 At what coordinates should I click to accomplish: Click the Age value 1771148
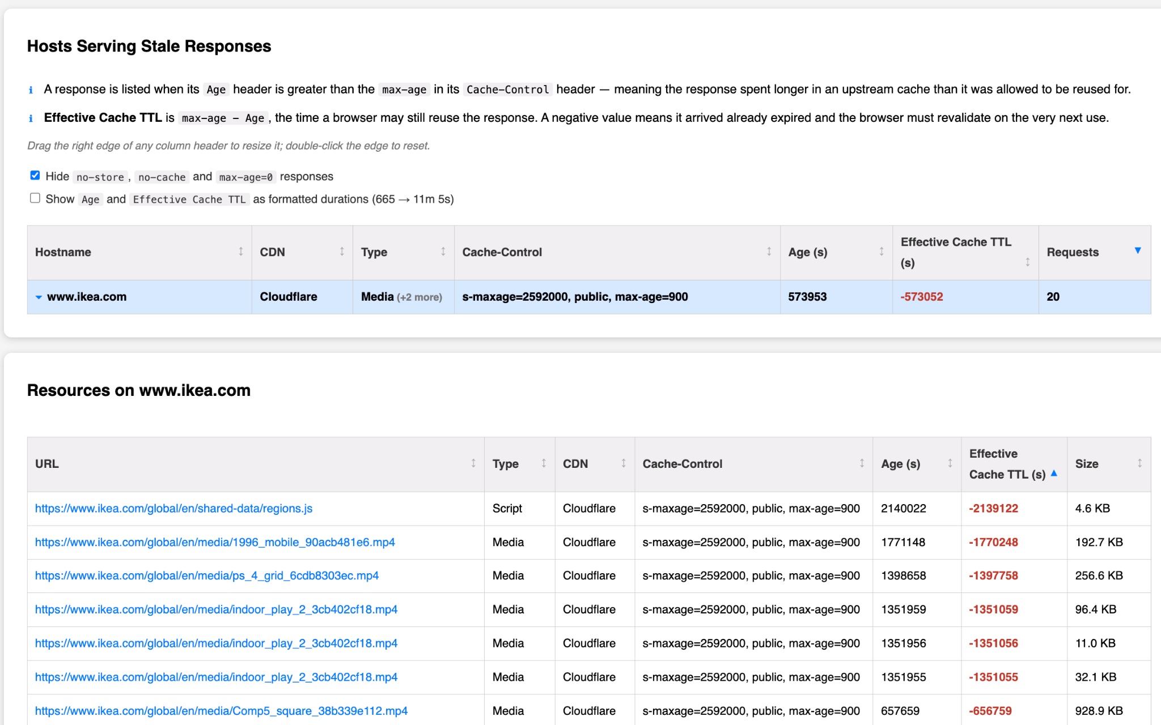(x=903, y=542)
